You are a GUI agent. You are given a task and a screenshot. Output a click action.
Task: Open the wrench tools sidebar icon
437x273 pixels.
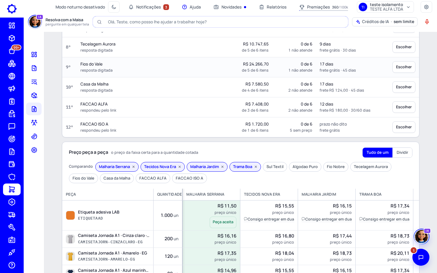[12, 227]
